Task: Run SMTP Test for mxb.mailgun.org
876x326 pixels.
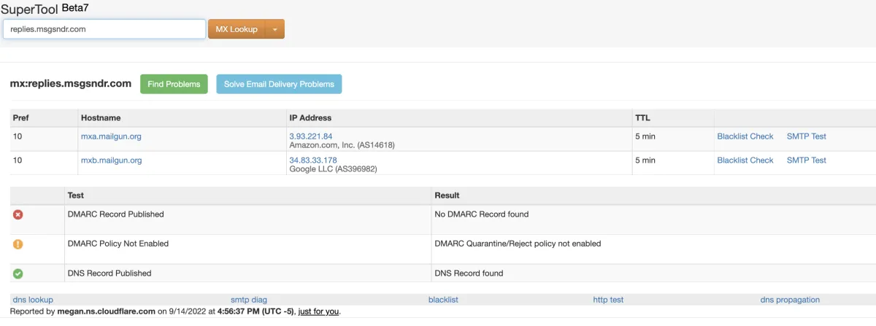Action: point(807,160)
